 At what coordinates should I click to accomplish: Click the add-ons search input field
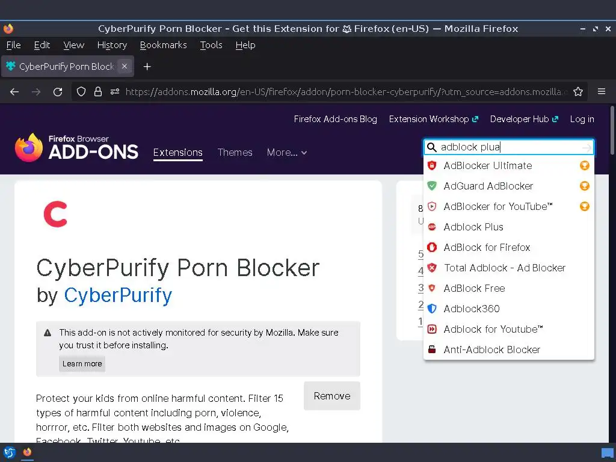pyautogui.click(x=509, y=147)
